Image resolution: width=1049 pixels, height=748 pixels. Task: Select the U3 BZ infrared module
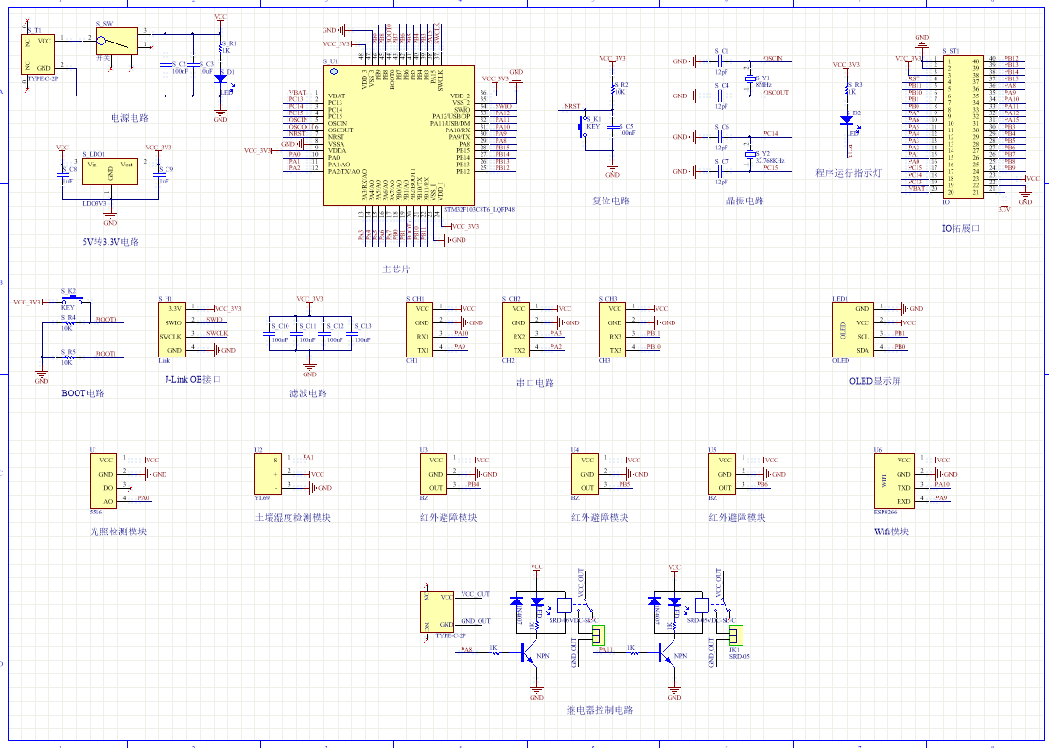433,474
